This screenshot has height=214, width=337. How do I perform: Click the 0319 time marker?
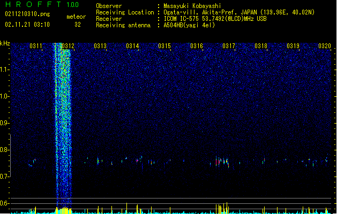(x=293, y=46)
